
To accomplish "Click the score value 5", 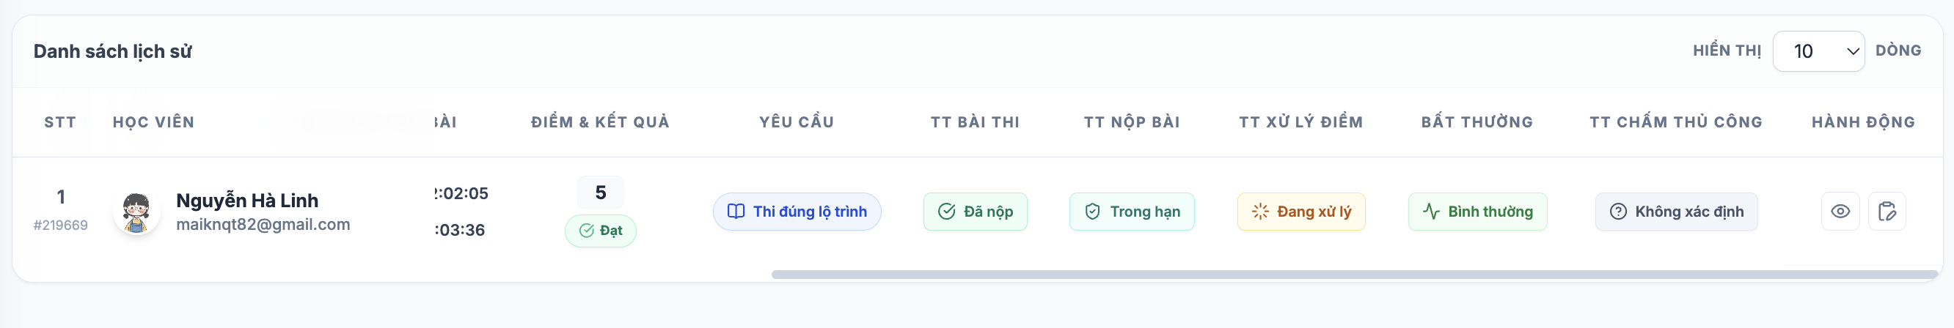I will [x=600, y=193].
